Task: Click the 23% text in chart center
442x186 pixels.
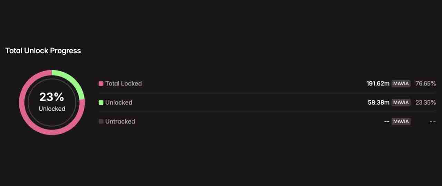Action: pyautogui.click(x=52, y=97)
